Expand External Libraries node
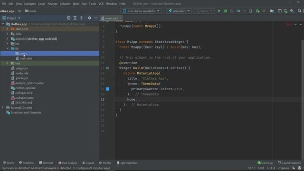This screenshot has height=171, width=304. [3, 107]
